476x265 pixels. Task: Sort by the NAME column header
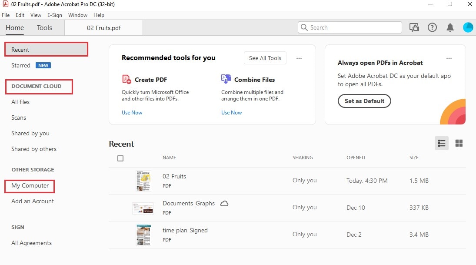(x=169, y=158)
